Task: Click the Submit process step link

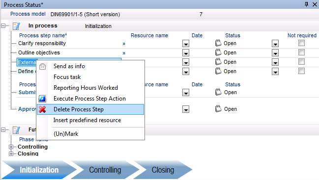Action: [x=27, y=92]
